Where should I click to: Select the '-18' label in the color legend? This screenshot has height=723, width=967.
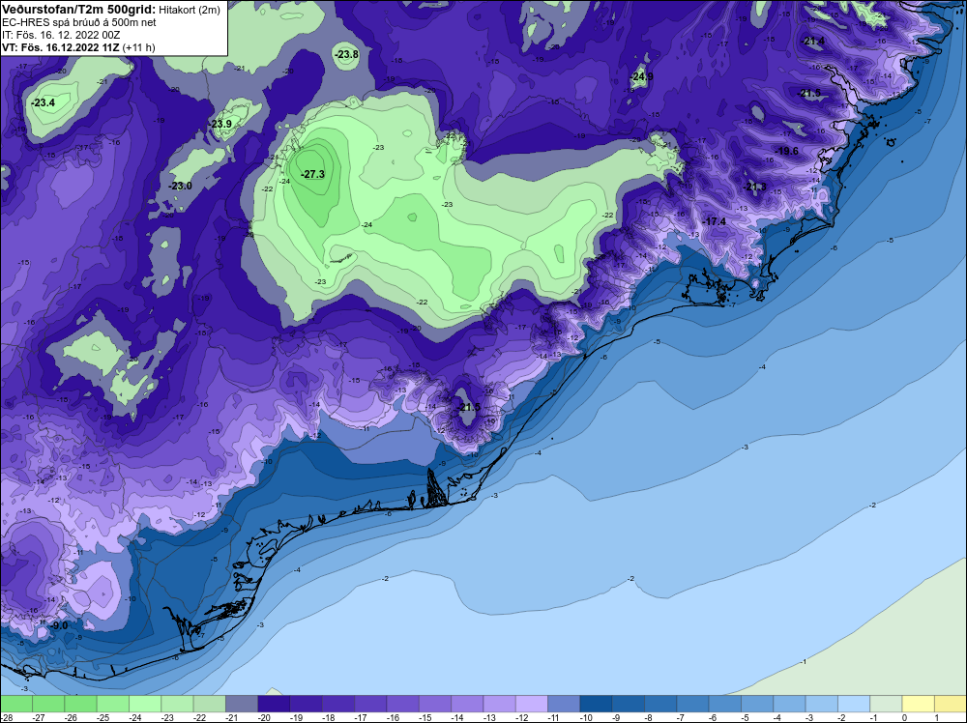click(x=330, y=717)
